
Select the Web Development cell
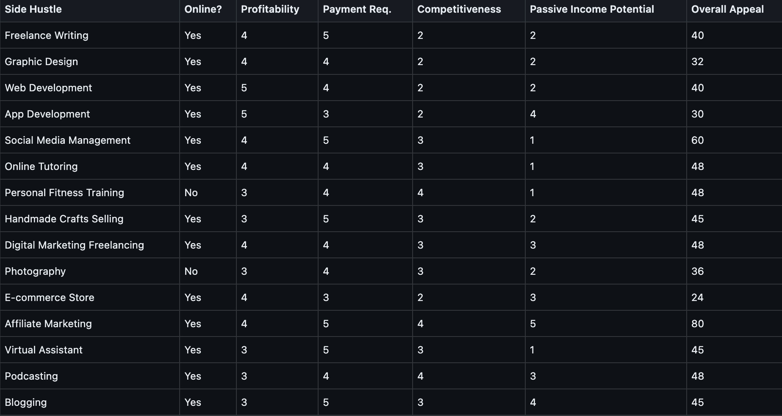pyautogui.click(x=48, y=88)
